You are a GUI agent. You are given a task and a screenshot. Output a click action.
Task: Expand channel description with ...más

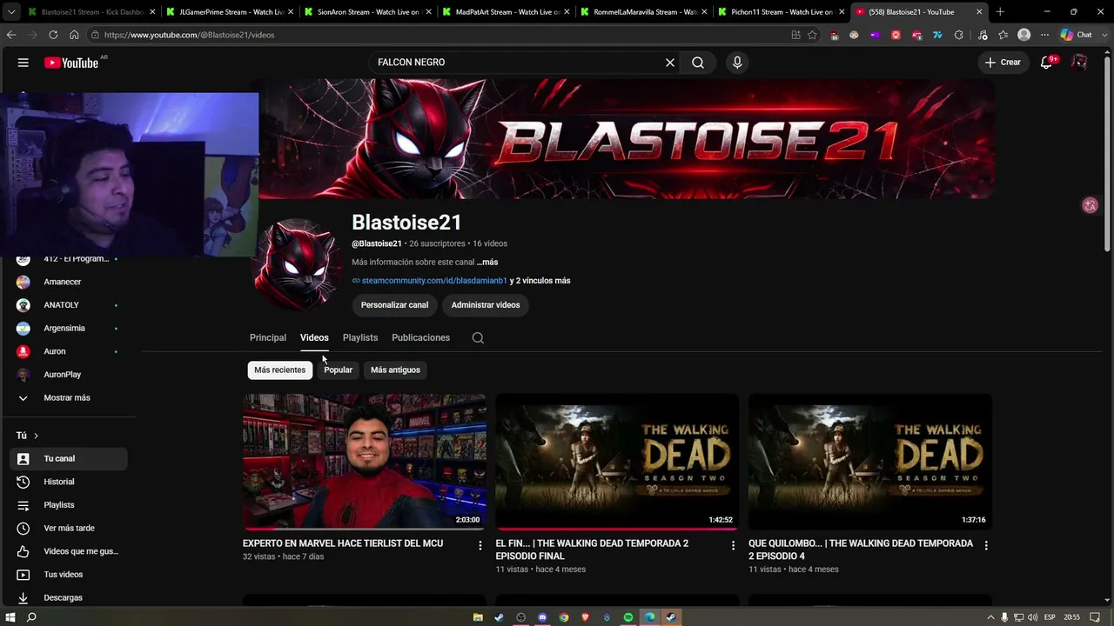click(x=487, y=262)
